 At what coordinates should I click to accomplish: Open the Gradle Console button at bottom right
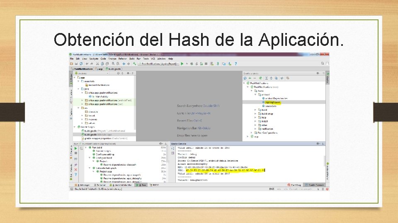(314, 185)
